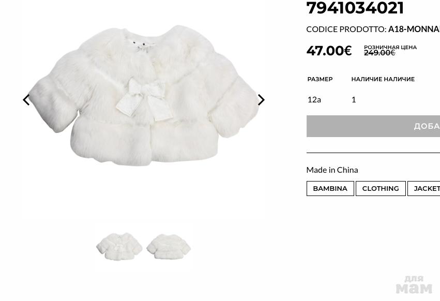The image size is (440, 301).
Task: Click the product number 7941034021 heading
Action: [x=355, y=8]
